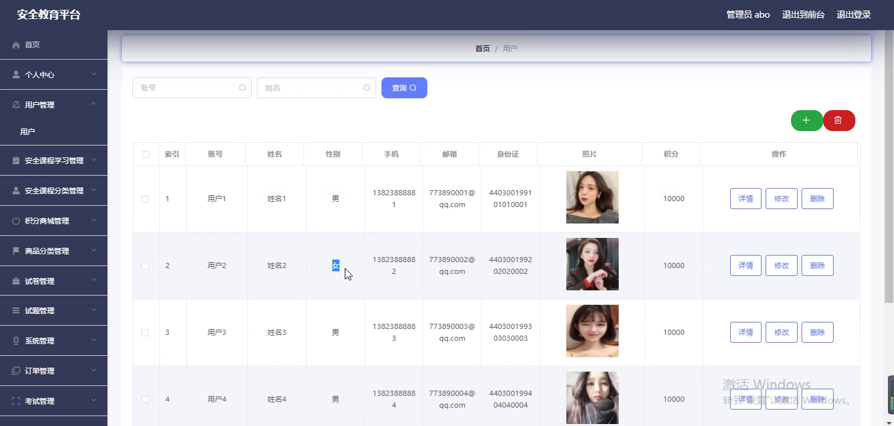
Task: Click the photo thumbnail of 用户2
Action: (x=593, y=264)
